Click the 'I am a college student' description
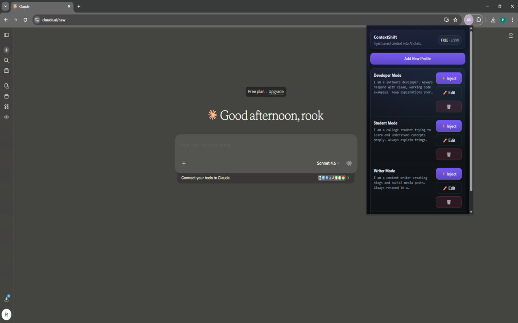518x323 pixels. click(x=402, y=135)
